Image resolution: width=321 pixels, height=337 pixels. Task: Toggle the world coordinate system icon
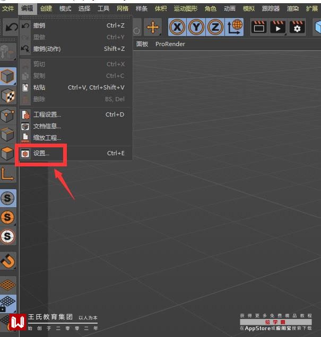(235, 27)
